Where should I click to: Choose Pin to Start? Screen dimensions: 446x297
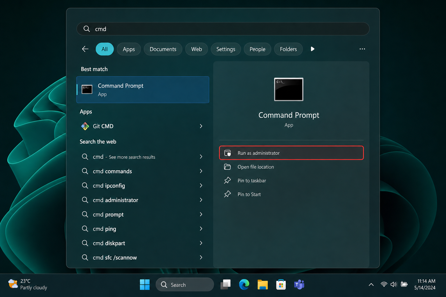(291, 194)
